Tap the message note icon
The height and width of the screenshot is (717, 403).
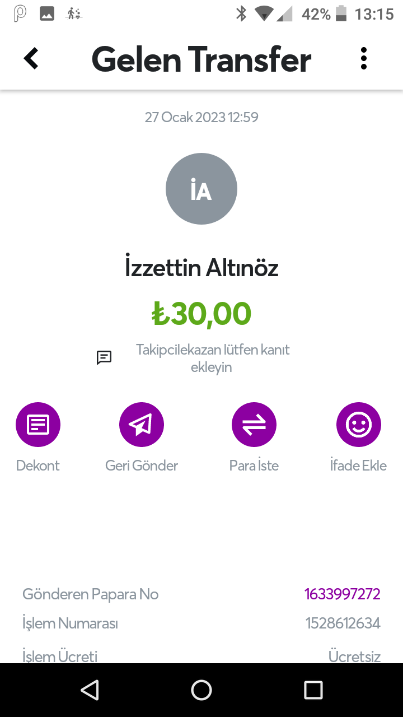[104, 357]
